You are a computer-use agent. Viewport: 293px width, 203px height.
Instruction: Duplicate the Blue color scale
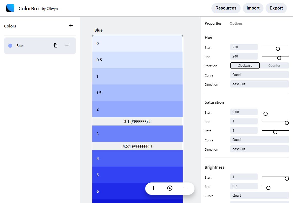pyautogui.click(x=55, y=45)
